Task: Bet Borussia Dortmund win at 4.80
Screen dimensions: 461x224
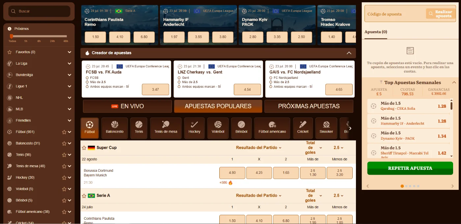Action: [x=232, y=173]
